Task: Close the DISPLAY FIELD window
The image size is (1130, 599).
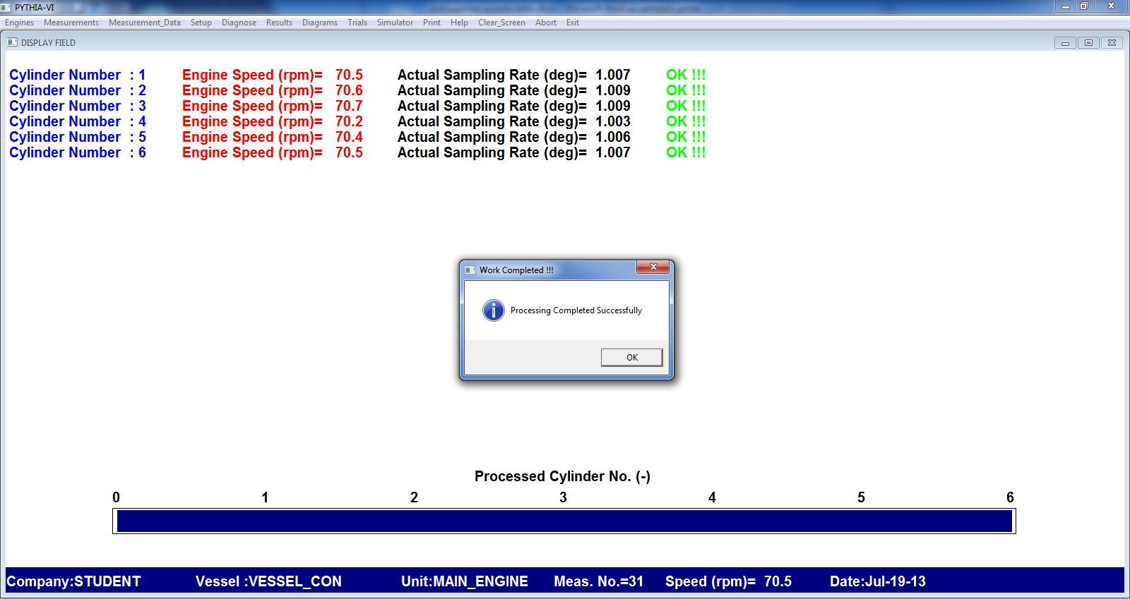Action: (1112, 43)
